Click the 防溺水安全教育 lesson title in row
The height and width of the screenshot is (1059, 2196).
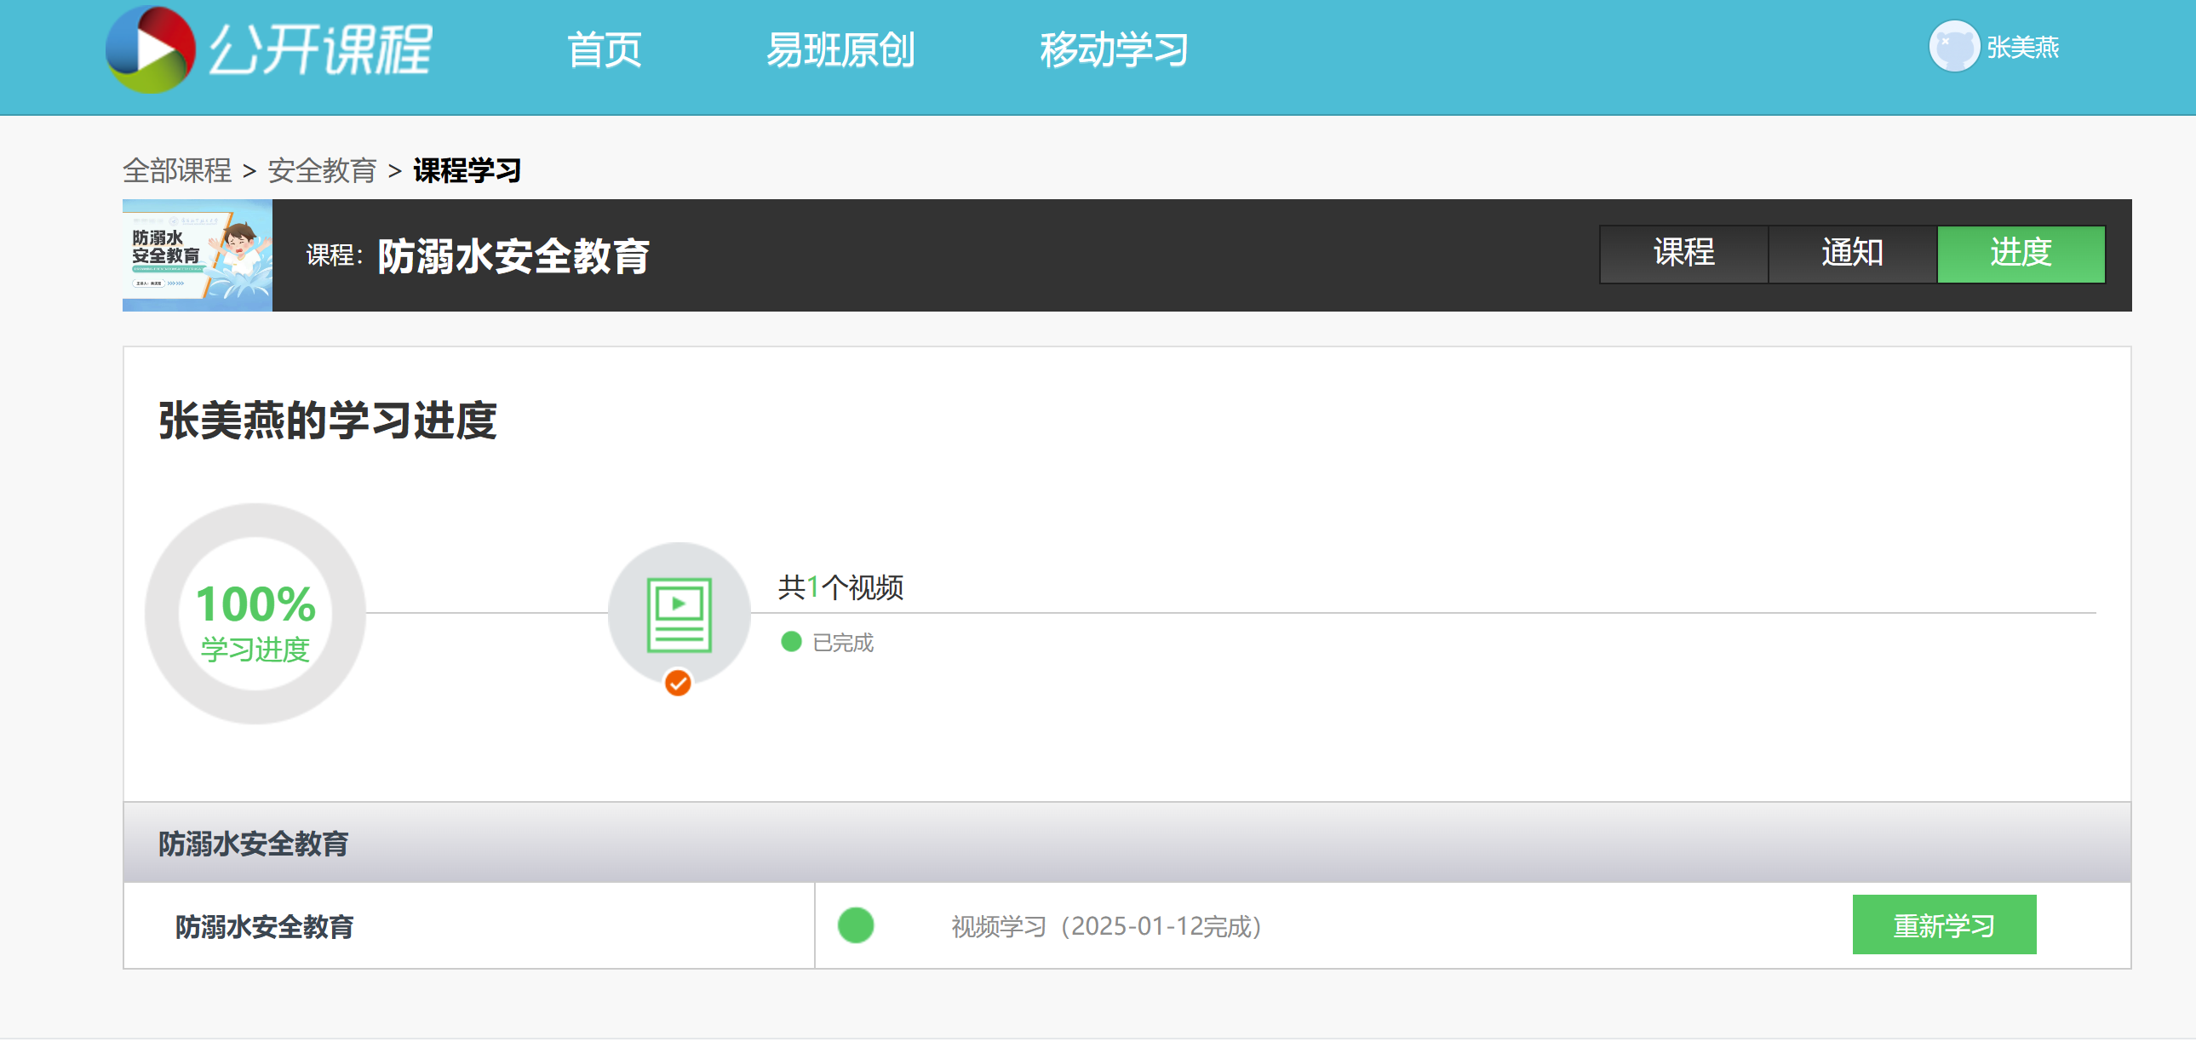(264, 926)
